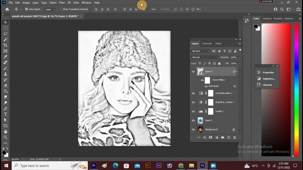Hide the Levels 1 layer

(x=193, y=111)
